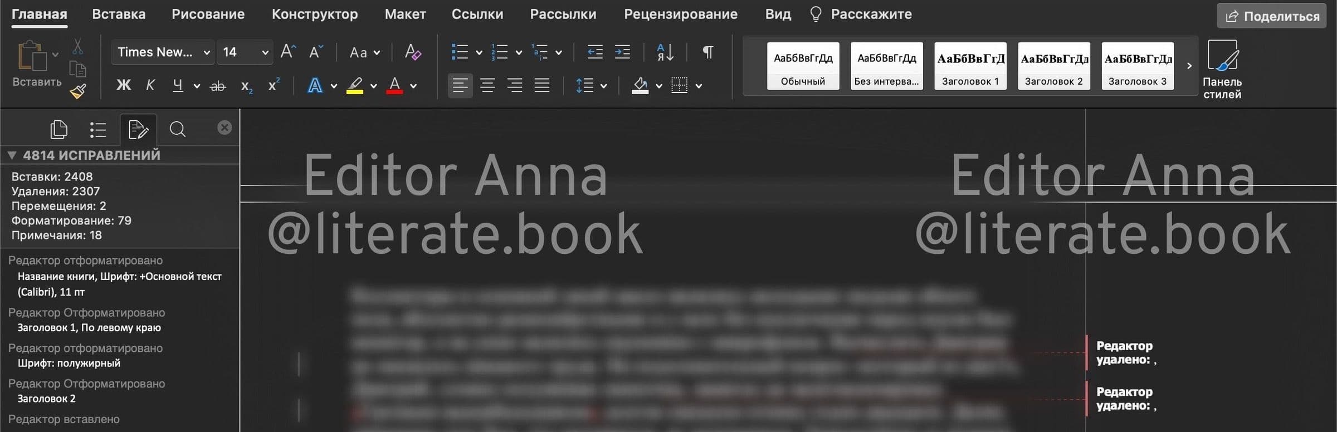The width and height of the screenshot is (1337, 432).
Task: Click the bulleted list icon
Action: 460,52
